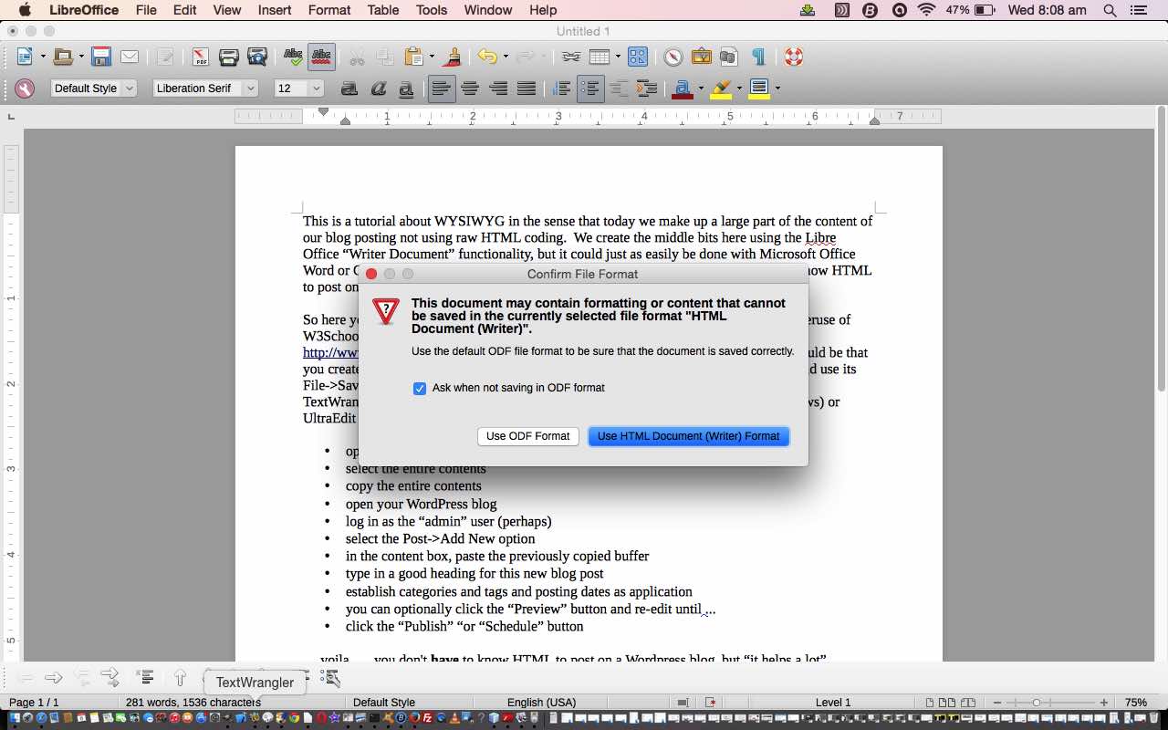Select Align Left

442,89
